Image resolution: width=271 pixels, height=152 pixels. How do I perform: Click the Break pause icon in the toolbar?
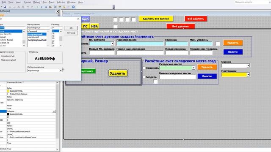pos(41,7)
